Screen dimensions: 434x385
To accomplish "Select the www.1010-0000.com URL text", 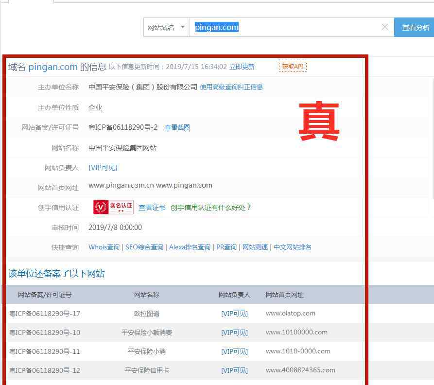I will coord(298,351).
